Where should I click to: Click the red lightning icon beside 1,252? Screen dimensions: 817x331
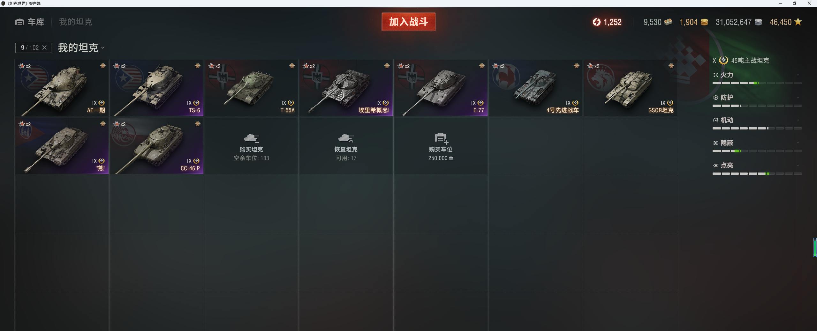point(596,22)
